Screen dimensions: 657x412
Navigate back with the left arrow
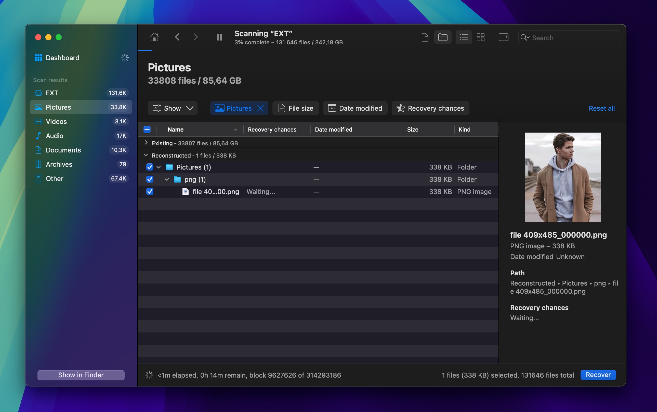[177, 37]
